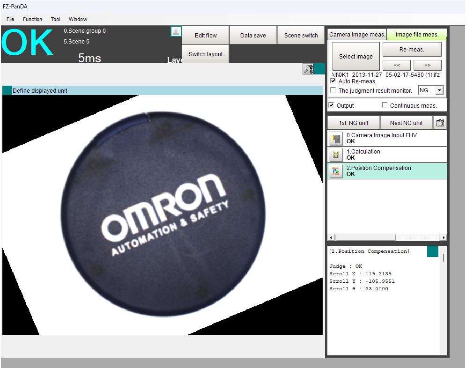466x368 pixels.
Task: Open the Window menu
Action: 78,19
